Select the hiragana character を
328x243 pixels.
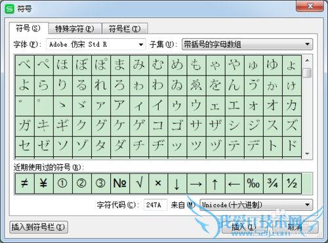point(215,85)
